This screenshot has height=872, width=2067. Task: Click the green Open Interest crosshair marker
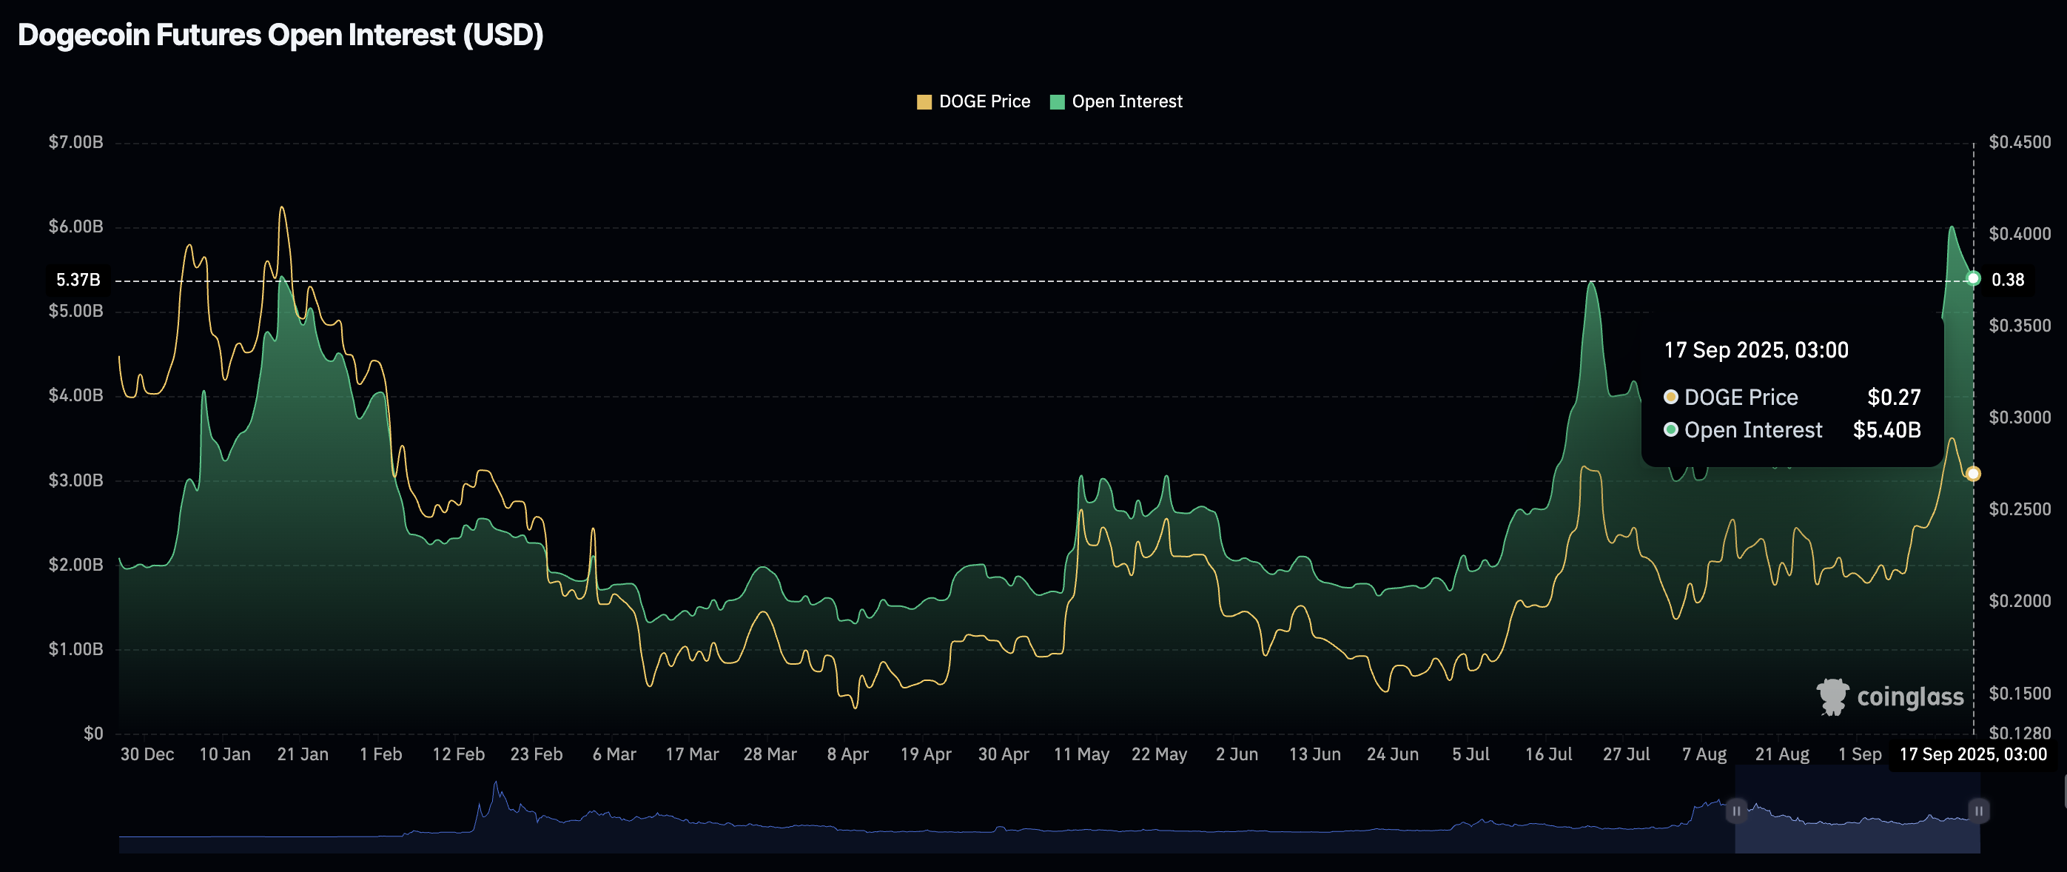pos(1973,278)
